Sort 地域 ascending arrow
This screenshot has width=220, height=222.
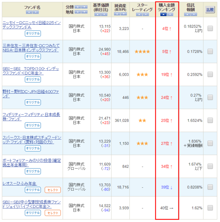point(78,12)
